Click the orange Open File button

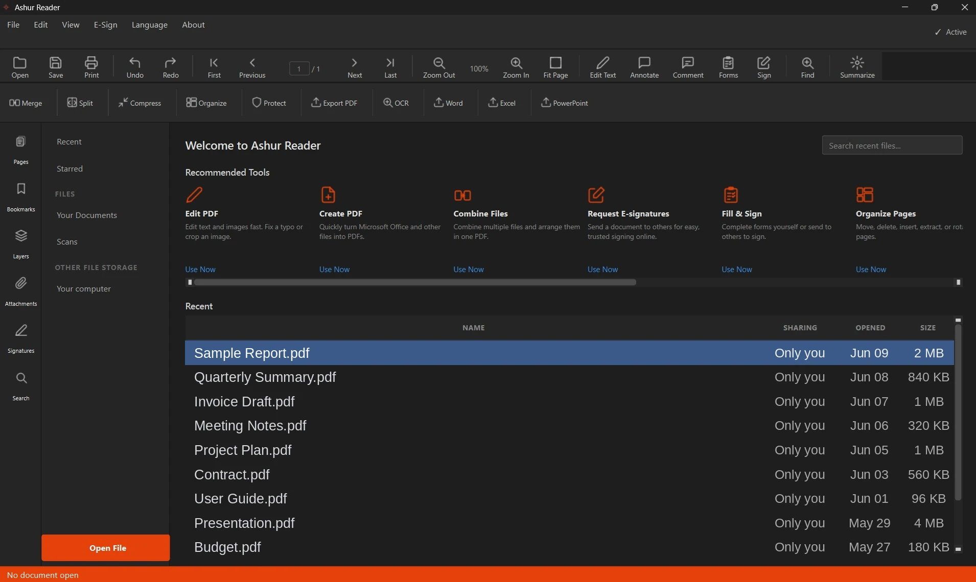106,548
